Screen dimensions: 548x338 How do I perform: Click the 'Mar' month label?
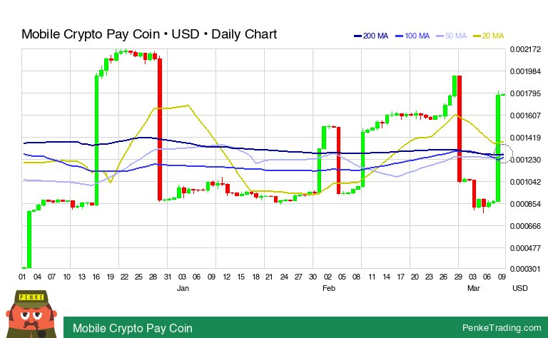click(474, 288)
